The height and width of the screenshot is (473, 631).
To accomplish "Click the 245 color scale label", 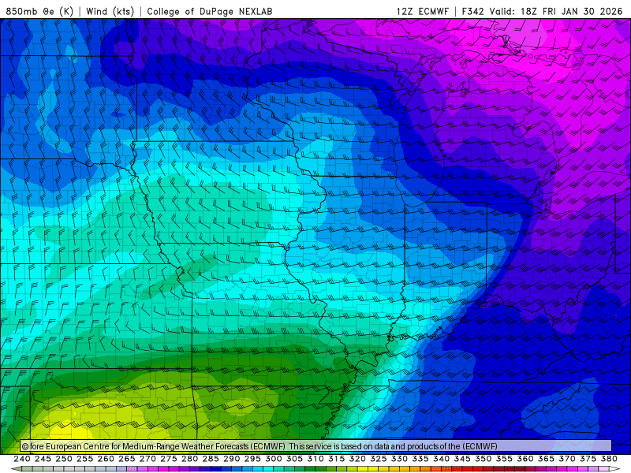I will pyautogui.click(x=43, y=459).
